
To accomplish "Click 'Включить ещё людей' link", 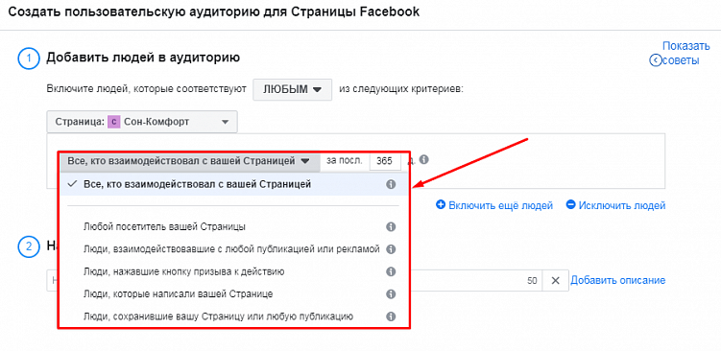I will click(494, 205).
